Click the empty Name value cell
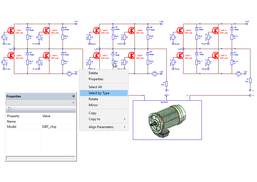257x182 pixels. tap(58, 121)
